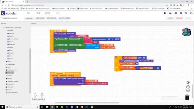This screenshot has width=194, height=109.
Task: Click the dollar coin icon in header
Action: point(181,13)
